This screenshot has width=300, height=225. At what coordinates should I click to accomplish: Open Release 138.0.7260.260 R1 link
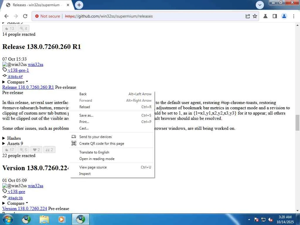(28, 87)
